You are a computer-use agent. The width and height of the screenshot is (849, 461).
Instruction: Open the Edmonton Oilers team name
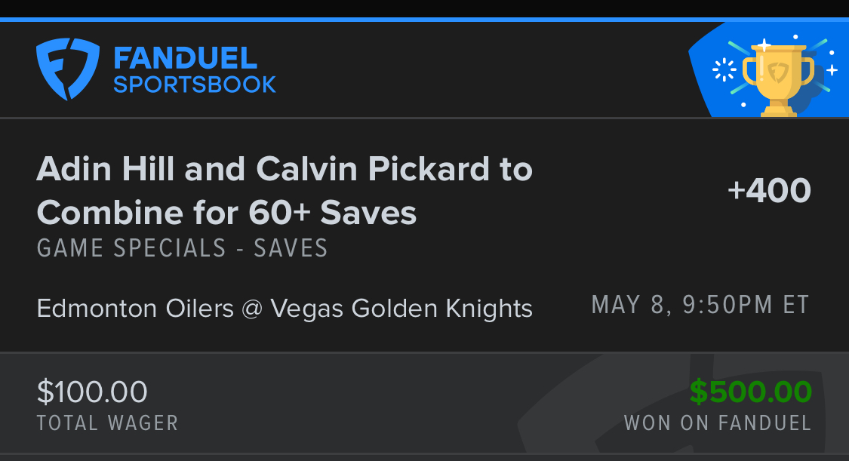click(135, 308)
